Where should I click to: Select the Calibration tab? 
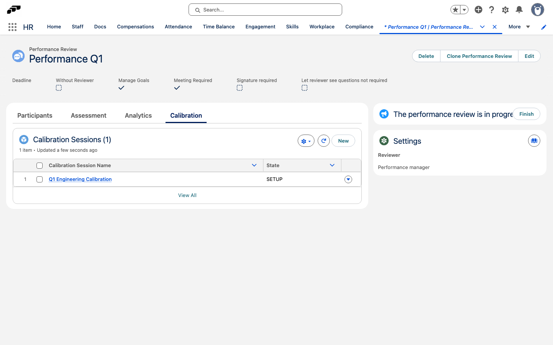point(186,115)
